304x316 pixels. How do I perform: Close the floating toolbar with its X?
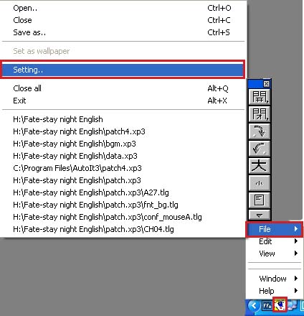[266, 84]
